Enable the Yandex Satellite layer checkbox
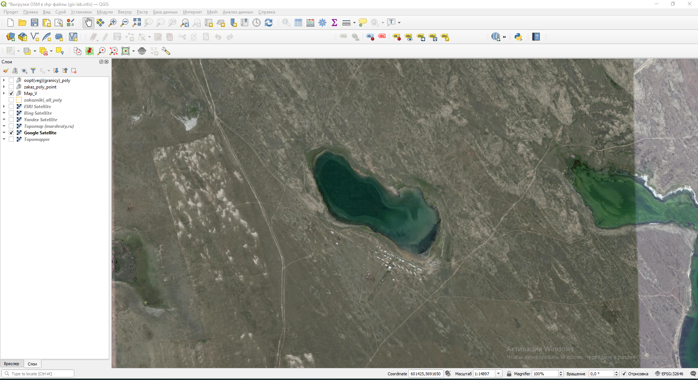Screen dimensions: 698x380 tap(11, 120)
